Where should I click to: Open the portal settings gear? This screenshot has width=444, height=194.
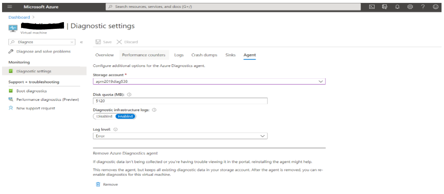[410, 7]
